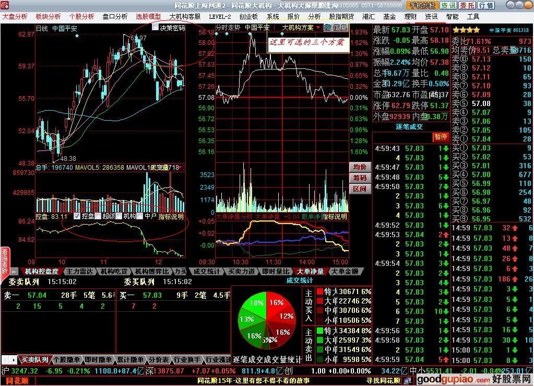Click the 手机炒股 button

tap(422, 5)
